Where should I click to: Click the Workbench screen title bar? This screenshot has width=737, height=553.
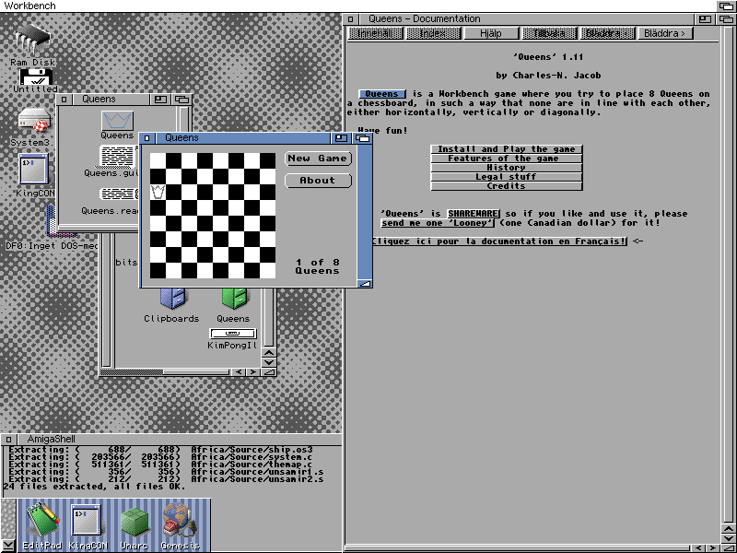[x=357, y=6]
